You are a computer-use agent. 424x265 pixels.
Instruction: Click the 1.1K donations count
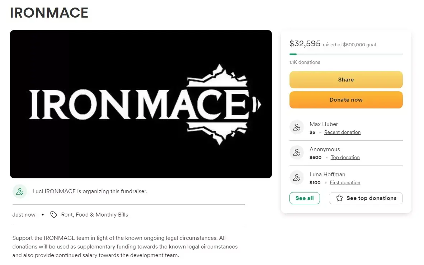pos(305,62)
